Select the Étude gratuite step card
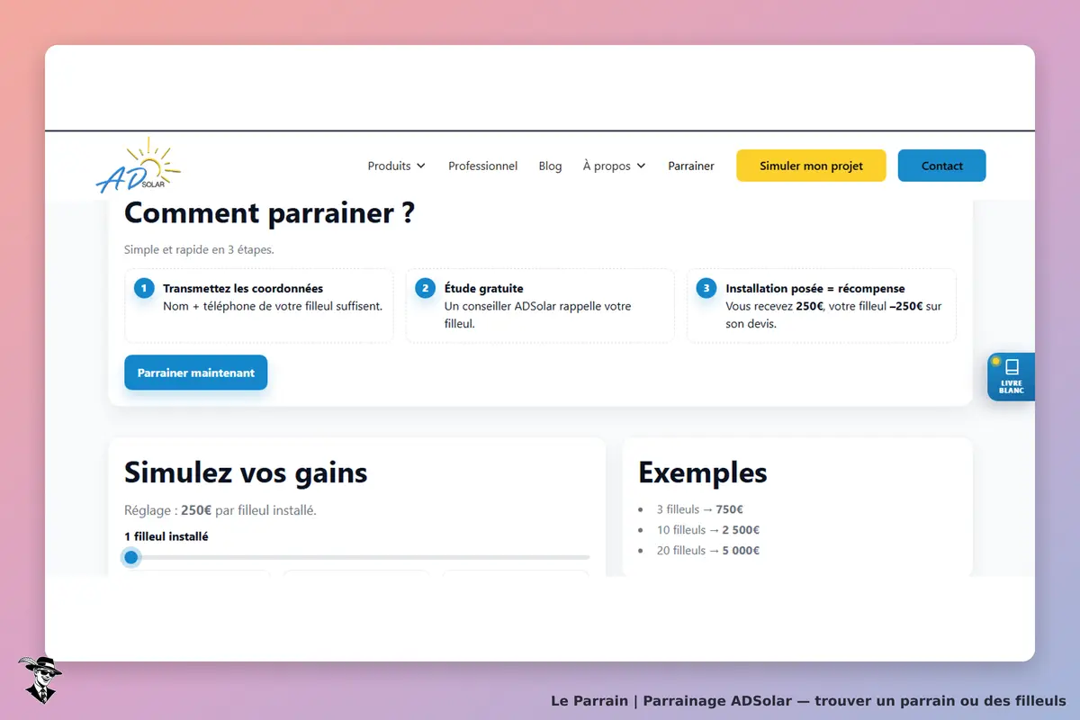 [x=540, y=306]
